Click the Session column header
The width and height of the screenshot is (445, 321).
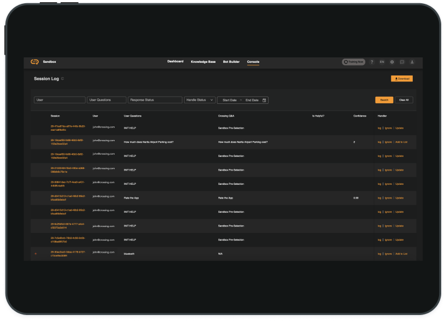[55, 116]
